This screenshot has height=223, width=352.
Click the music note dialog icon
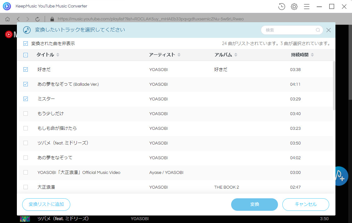click(27, 30)
